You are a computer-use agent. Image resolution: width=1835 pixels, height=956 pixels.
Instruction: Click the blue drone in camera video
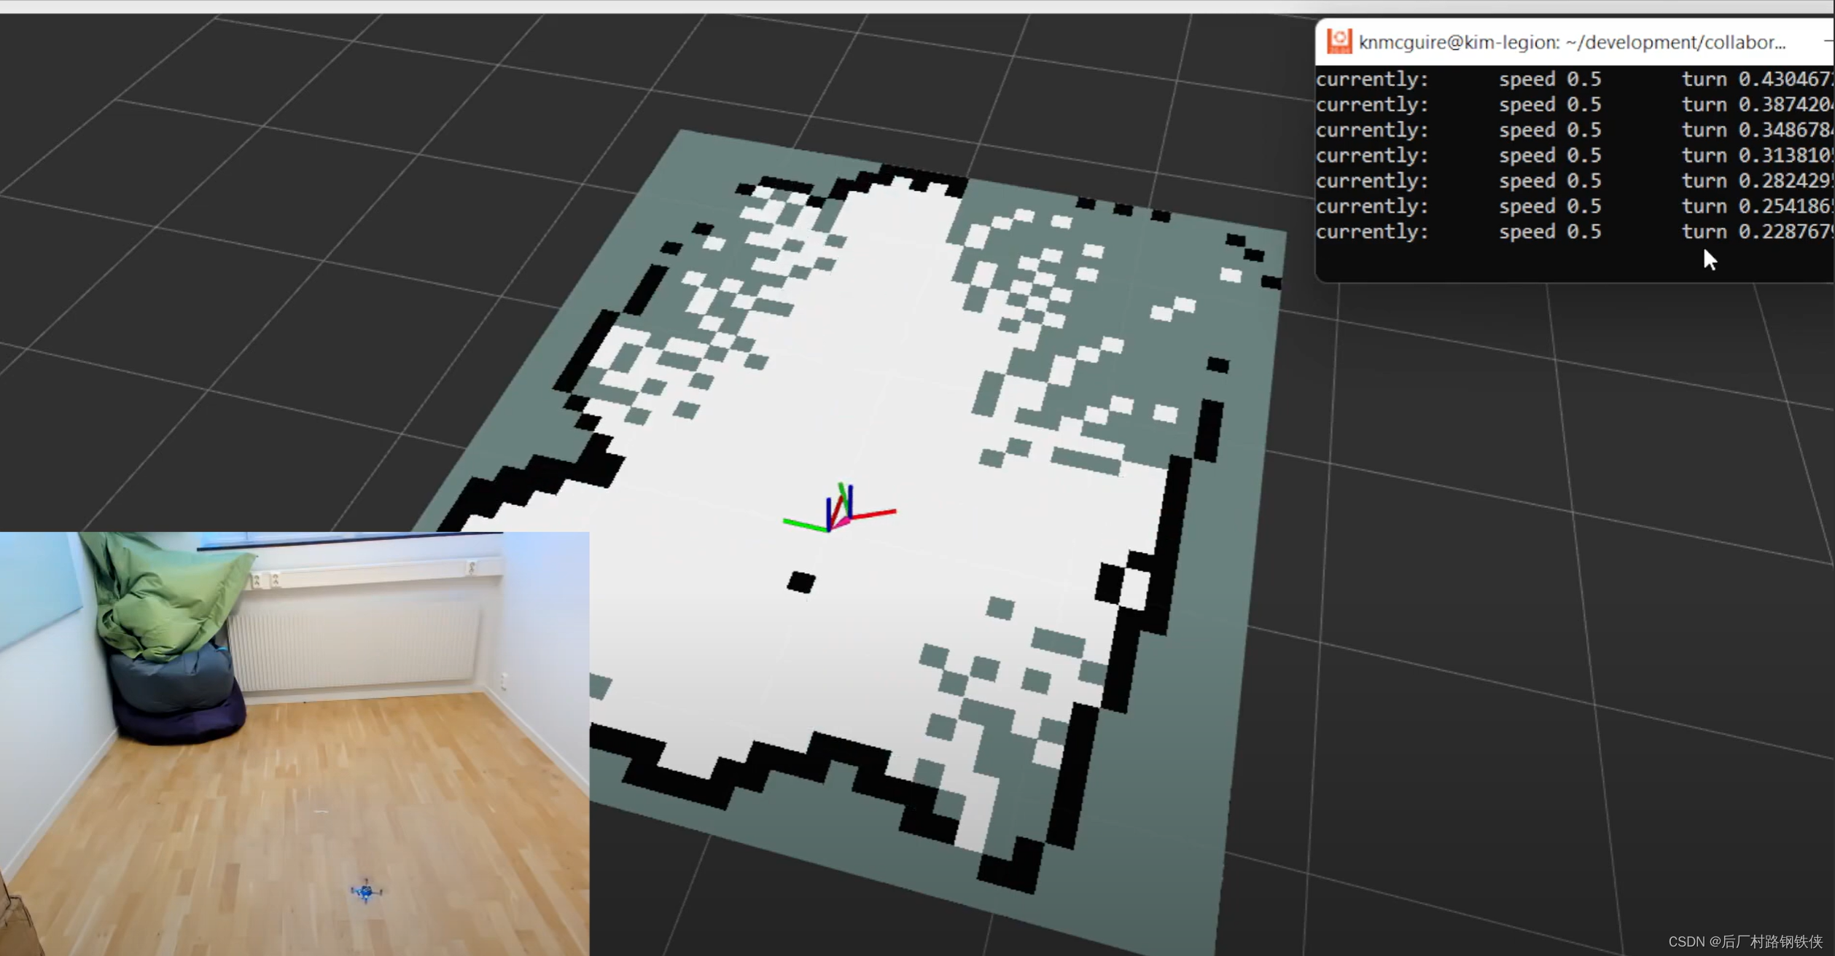tap(366, 890)
